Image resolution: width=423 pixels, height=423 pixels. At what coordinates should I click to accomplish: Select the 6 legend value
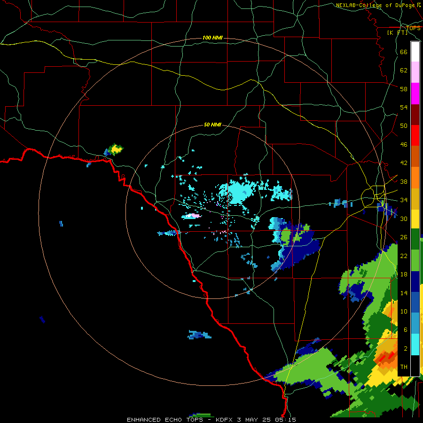[406, 329]
